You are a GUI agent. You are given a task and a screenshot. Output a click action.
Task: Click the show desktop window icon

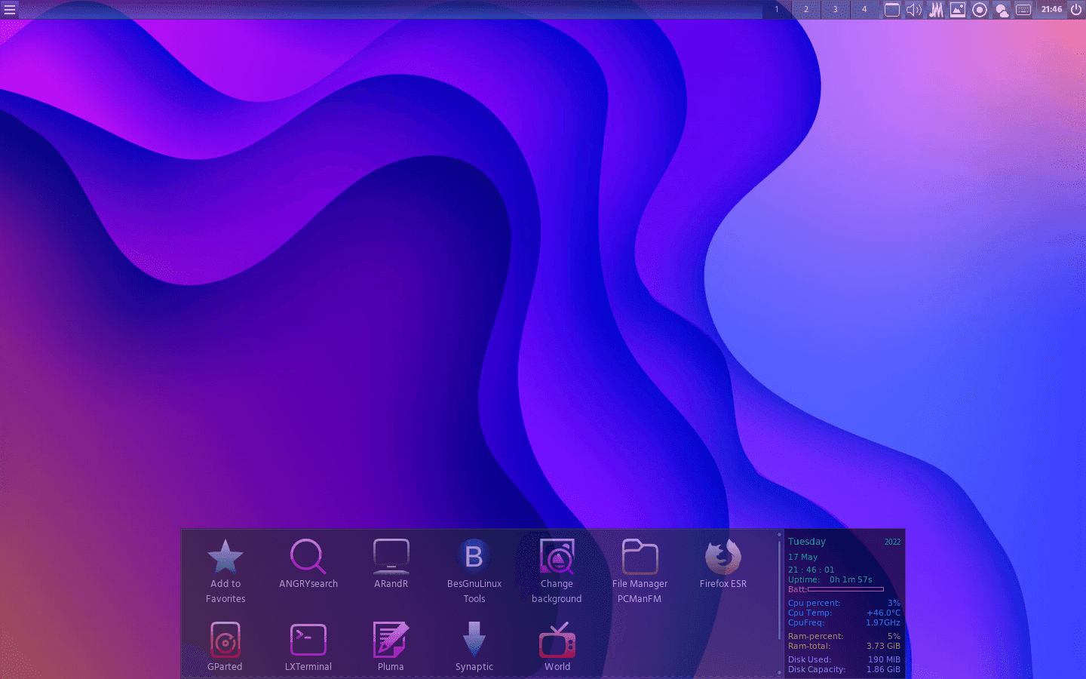892,9
